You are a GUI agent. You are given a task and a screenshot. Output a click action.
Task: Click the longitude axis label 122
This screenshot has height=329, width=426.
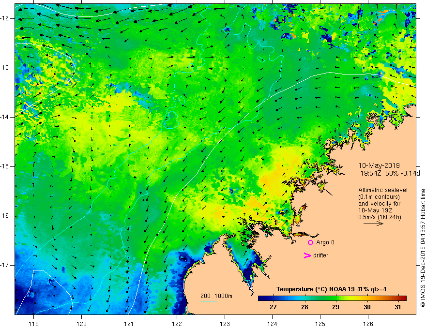point(177,324)
